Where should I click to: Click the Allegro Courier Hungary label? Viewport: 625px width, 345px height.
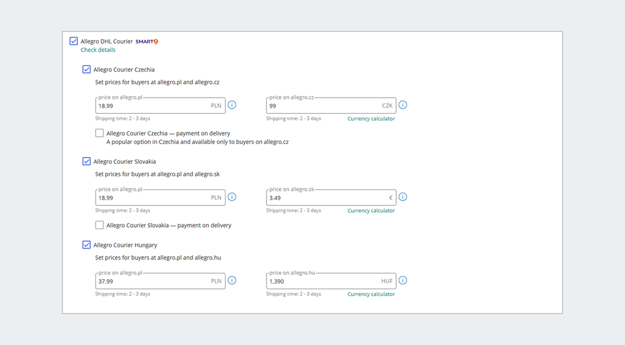(x=126, y=245)
